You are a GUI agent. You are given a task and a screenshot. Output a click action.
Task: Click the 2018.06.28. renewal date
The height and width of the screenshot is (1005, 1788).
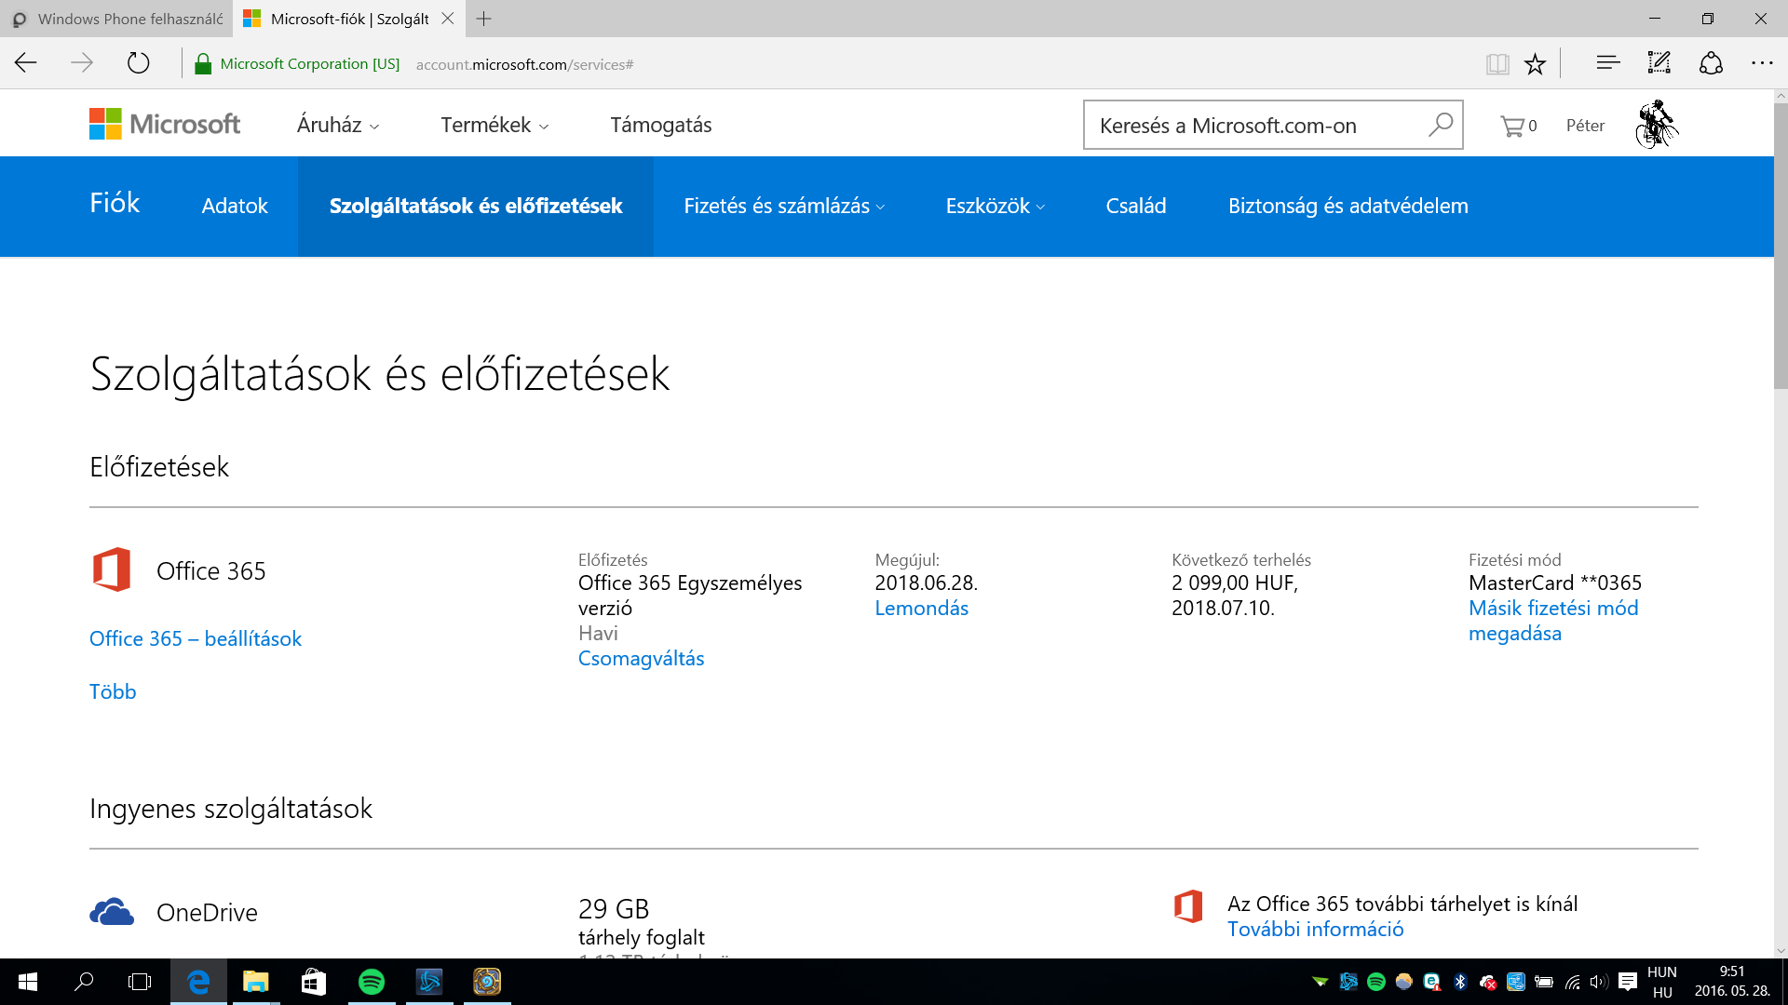927,583
